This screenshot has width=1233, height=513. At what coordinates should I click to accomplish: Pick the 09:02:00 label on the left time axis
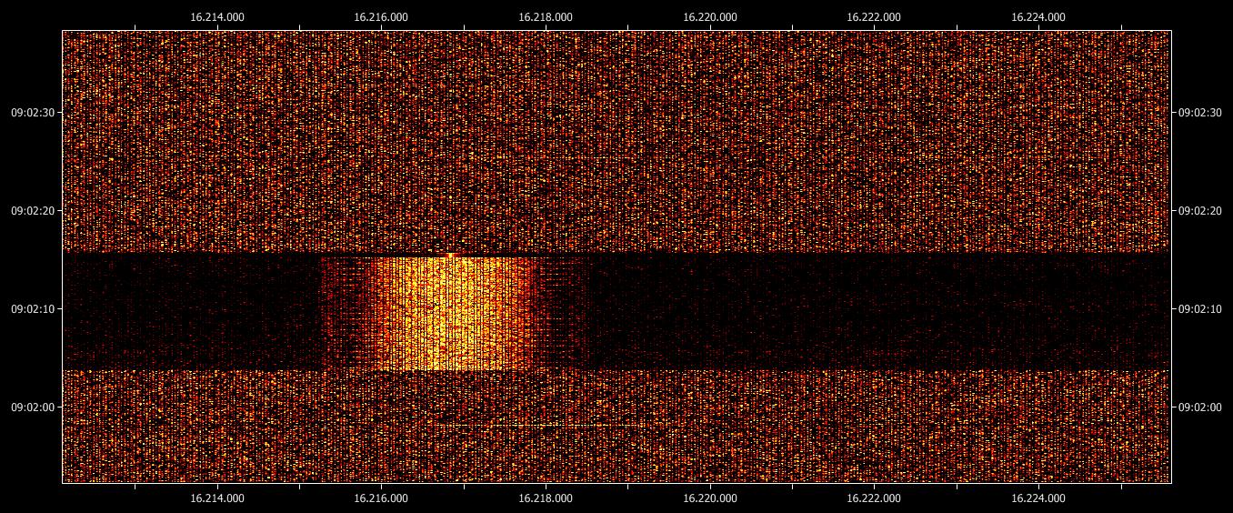32,407
